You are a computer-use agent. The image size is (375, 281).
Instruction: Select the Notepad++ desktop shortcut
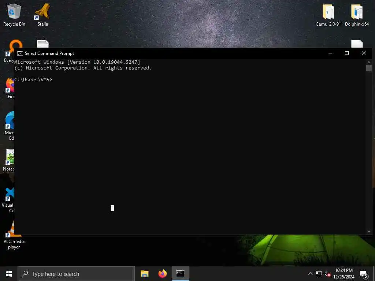(9, 160)
